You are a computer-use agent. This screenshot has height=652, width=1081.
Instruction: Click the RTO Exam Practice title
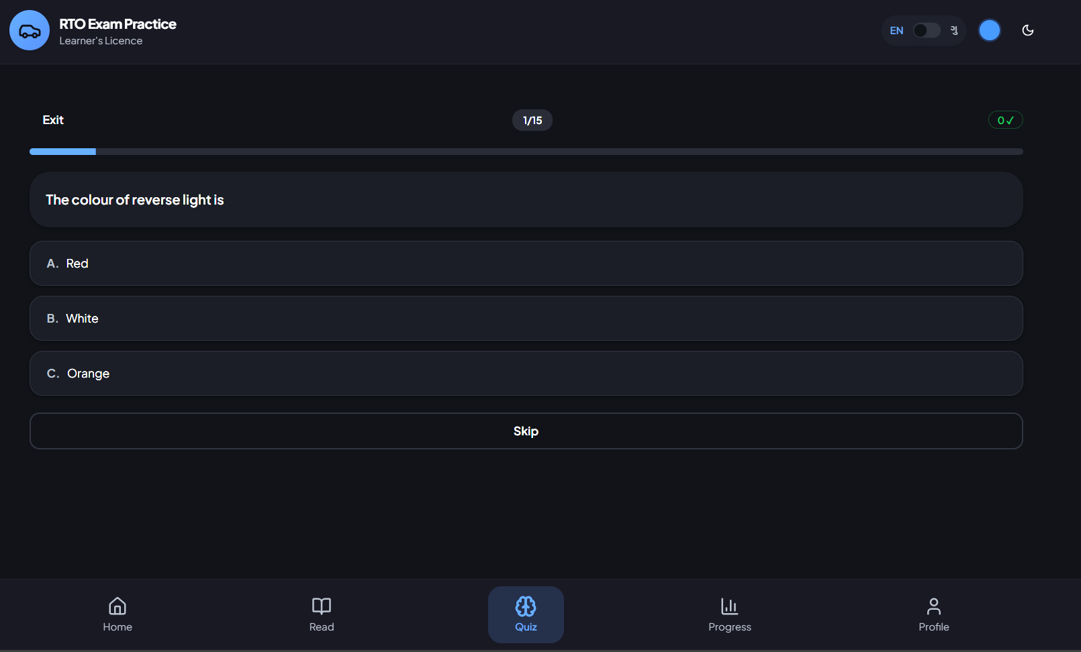coord(117,24)
